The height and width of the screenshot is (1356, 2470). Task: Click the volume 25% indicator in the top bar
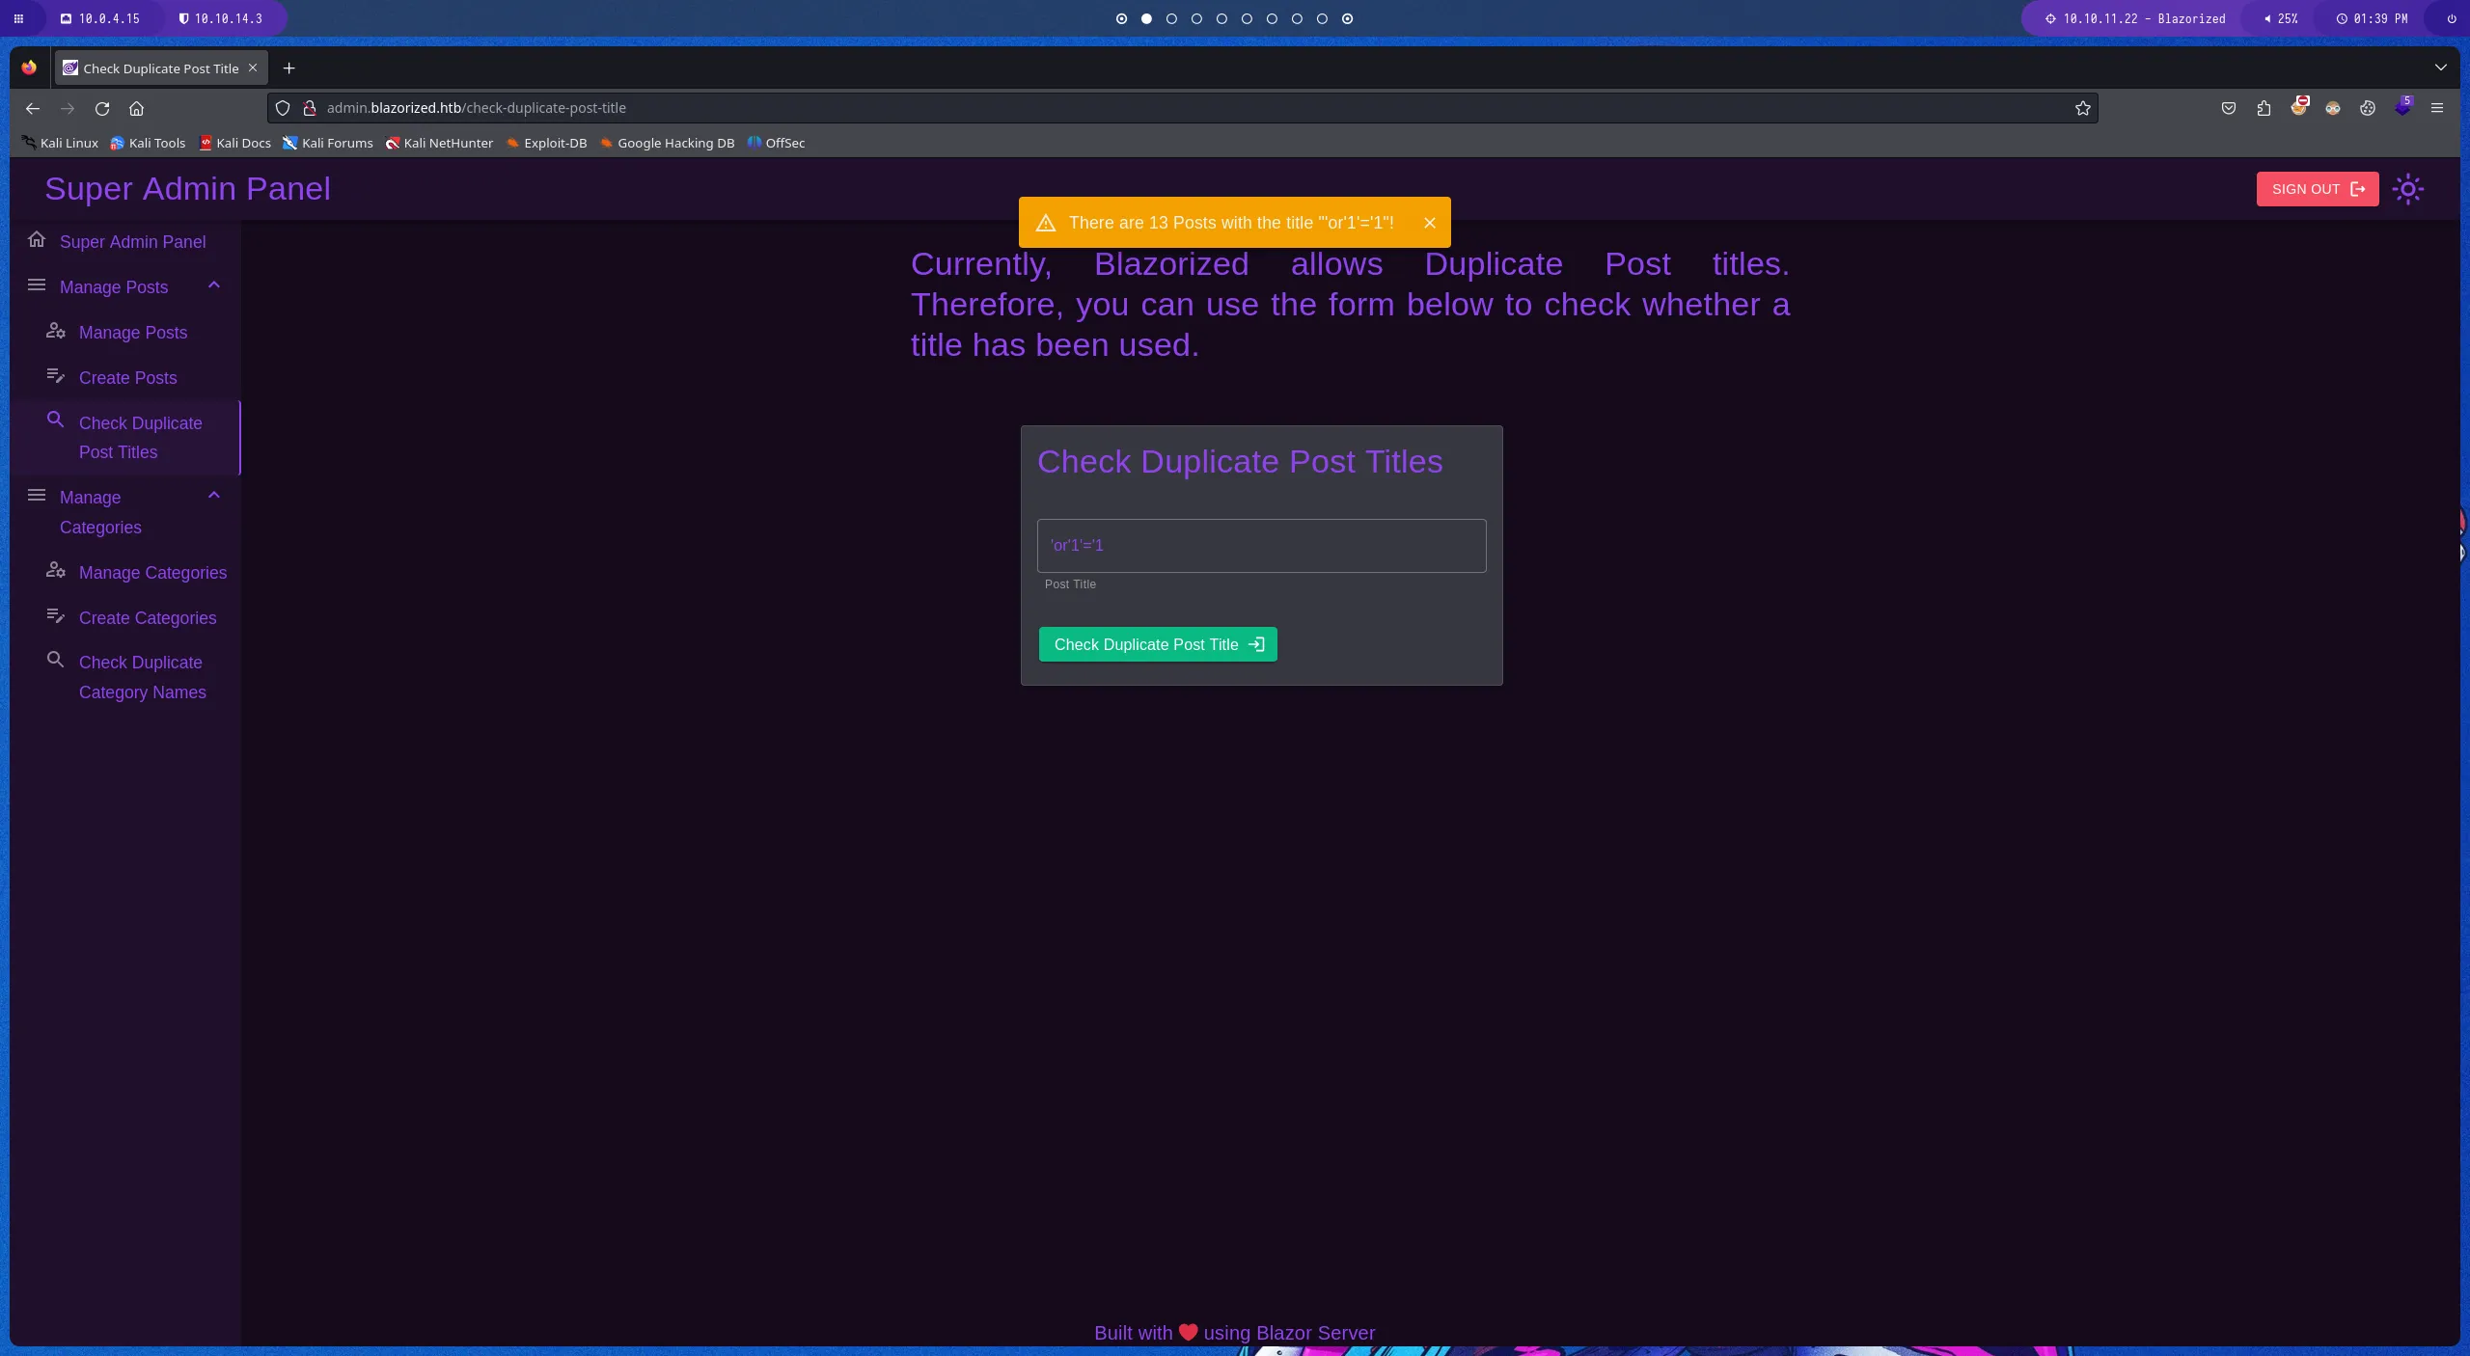point(2281,18)
